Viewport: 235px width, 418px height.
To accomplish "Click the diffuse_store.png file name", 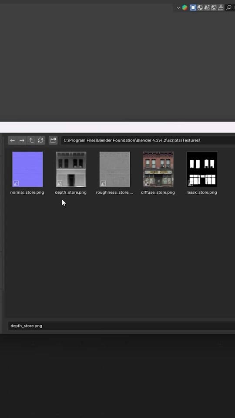I will (x=158, y=192).
